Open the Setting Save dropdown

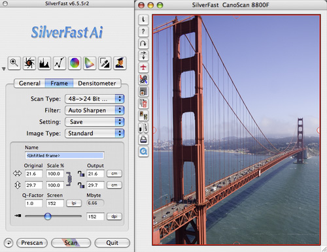tap(94, 122)
